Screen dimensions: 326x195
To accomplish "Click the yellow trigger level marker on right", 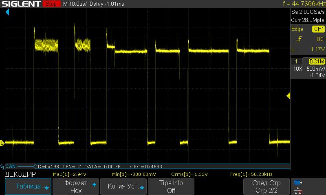I will click(289, 95).
